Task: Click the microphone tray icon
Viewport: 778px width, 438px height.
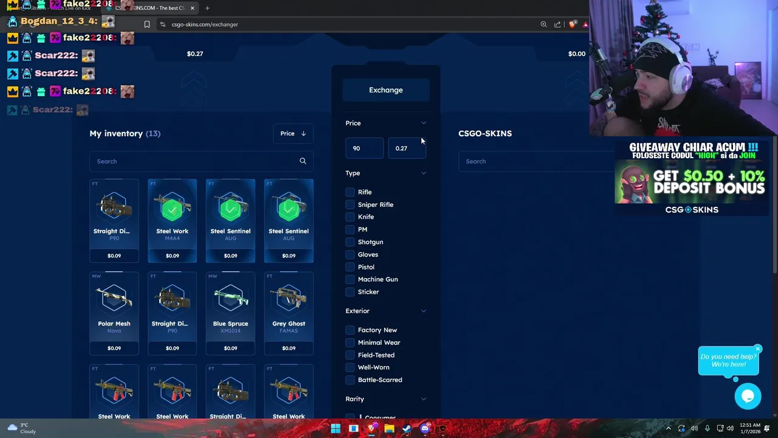Action: 707,428
